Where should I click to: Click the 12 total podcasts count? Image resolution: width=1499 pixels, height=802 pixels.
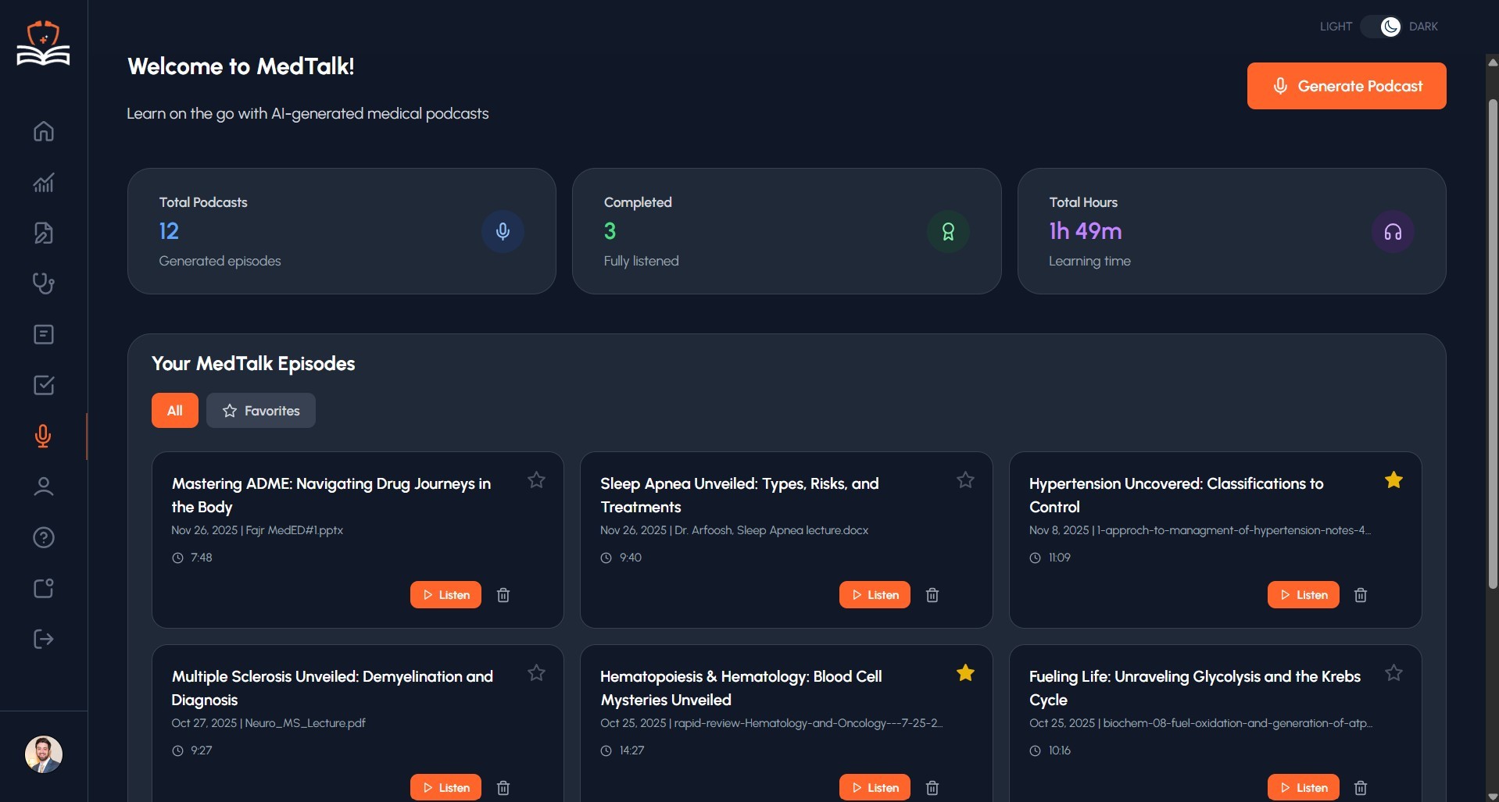click(169, 231)
